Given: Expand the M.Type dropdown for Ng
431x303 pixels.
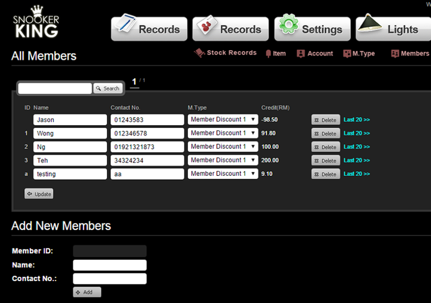Looking at the screenshot, I should [222, 147].
